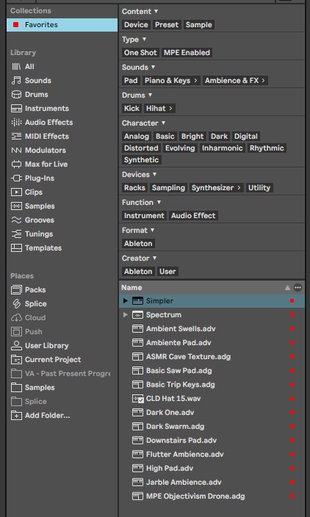This screenshot has height=517, width=310.
Task: Filter by Audio Effect function tag
Action: pyautogui.click(x=193, y=216)
